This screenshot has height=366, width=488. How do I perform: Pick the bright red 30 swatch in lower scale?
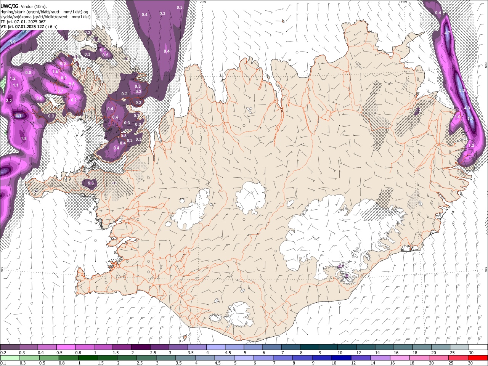pos(478,358)
